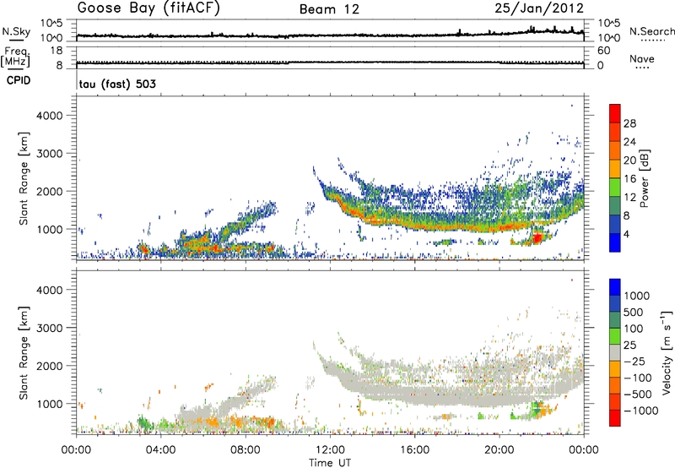Click the "60" tick on Nave axis

(603, 51)
